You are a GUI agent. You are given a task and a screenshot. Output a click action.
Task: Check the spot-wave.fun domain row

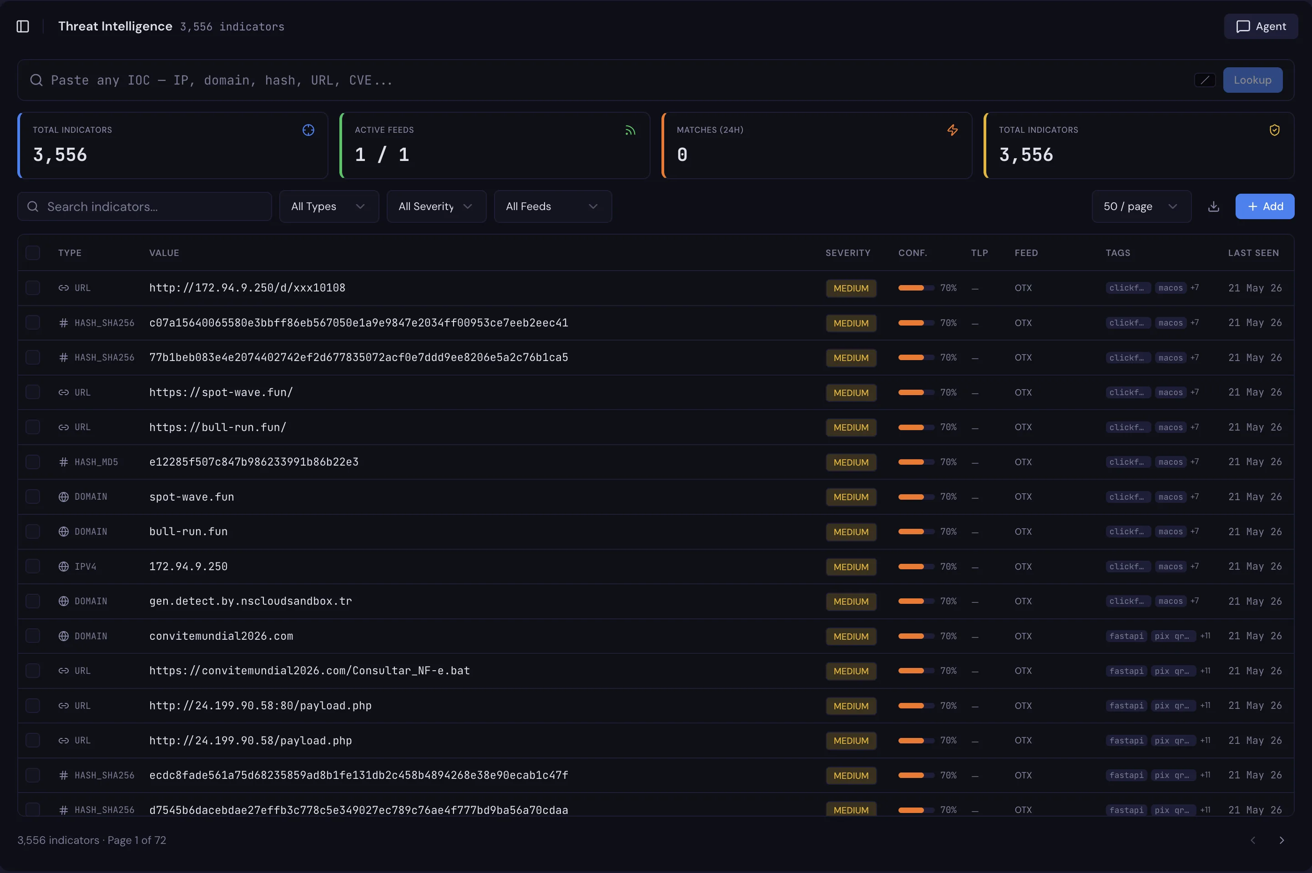pyautogui.click(x=33, y=497)
